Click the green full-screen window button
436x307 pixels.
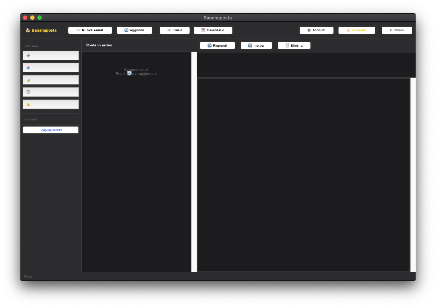pos(40,18)
